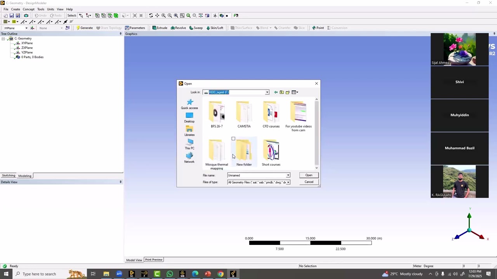Screen dimensions: 497x279
Task: Select This PC in the Open dialog sidebar
Action: click(189, 145)
